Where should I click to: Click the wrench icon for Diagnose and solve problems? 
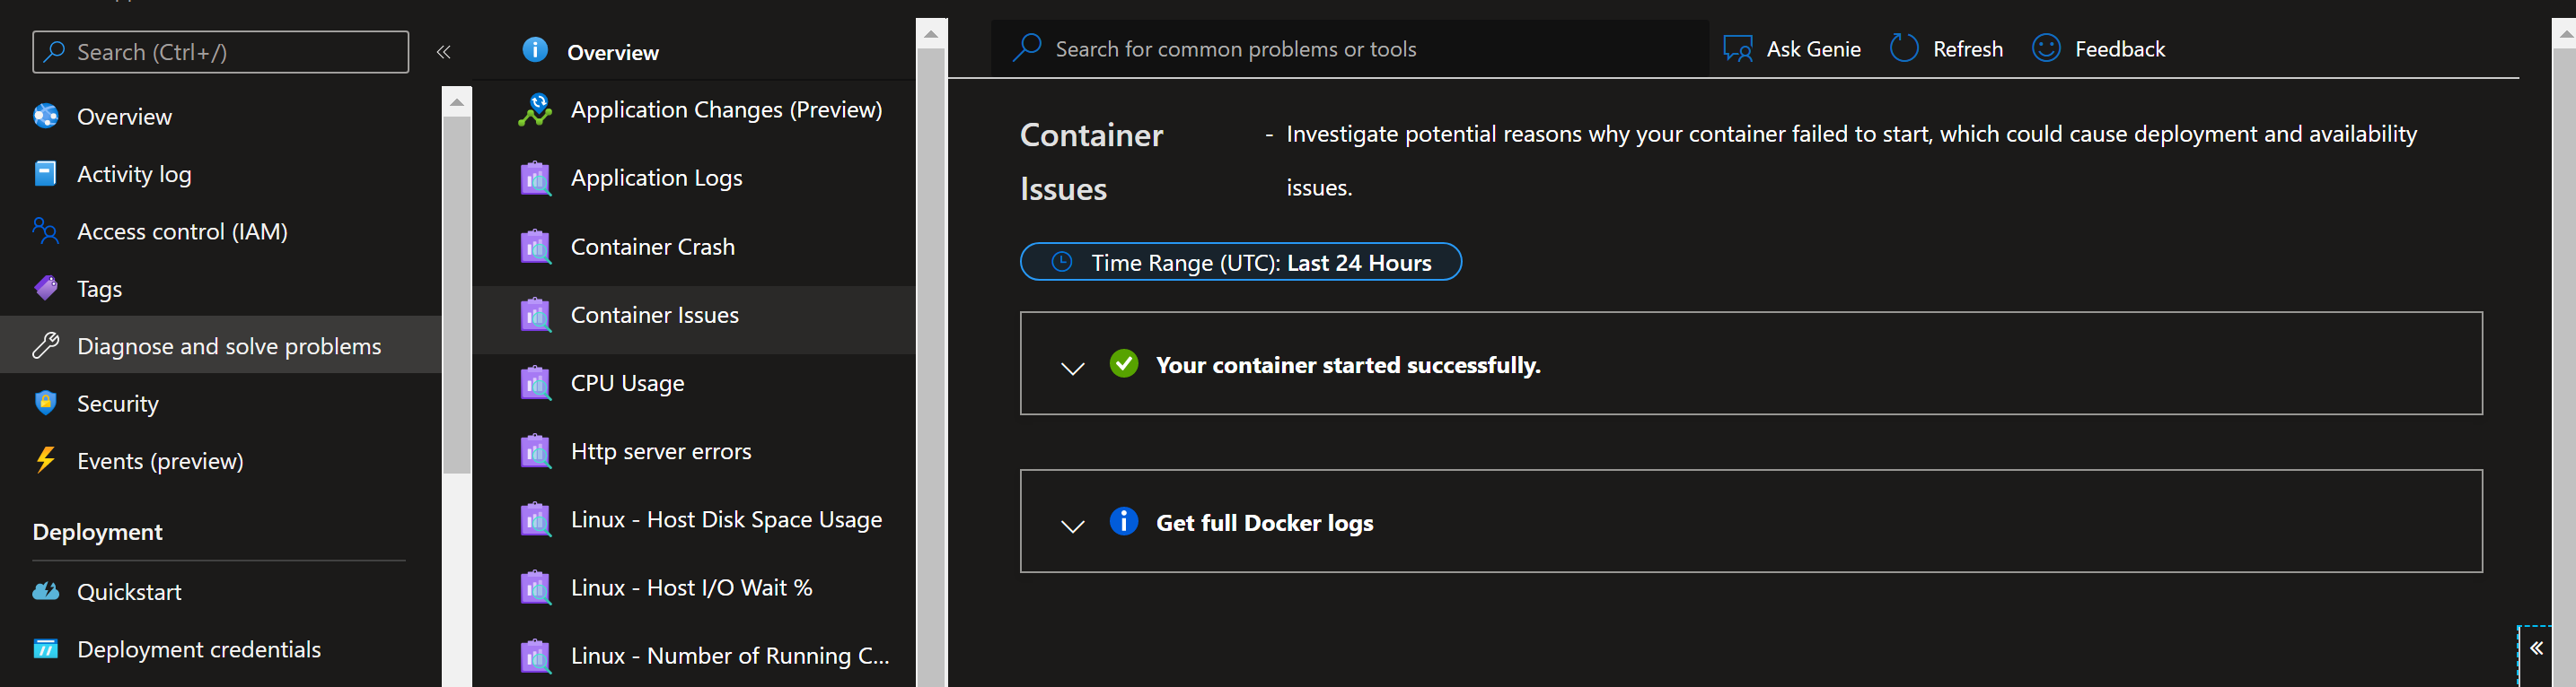(x=46, y=346)
